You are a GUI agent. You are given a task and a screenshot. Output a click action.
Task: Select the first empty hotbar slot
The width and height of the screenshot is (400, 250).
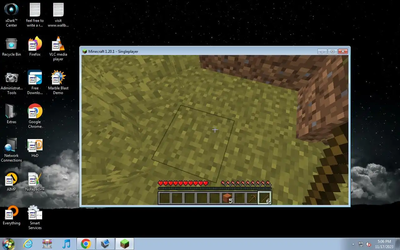165,198
